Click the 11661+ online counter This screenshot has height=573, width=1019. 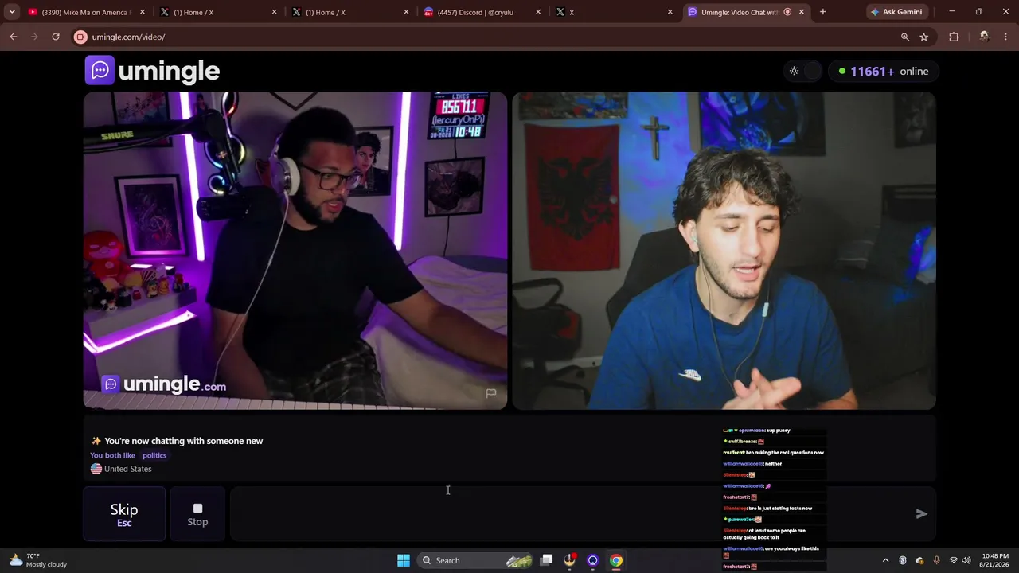[x=883, y=71]
